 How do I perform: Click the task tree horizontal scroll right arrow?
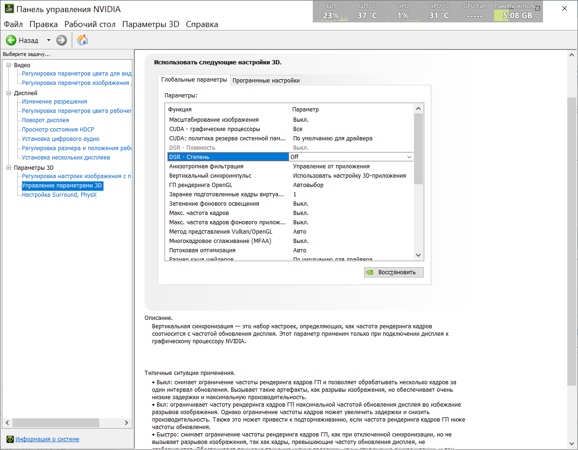pyautogui.click(x=126, y=422)
